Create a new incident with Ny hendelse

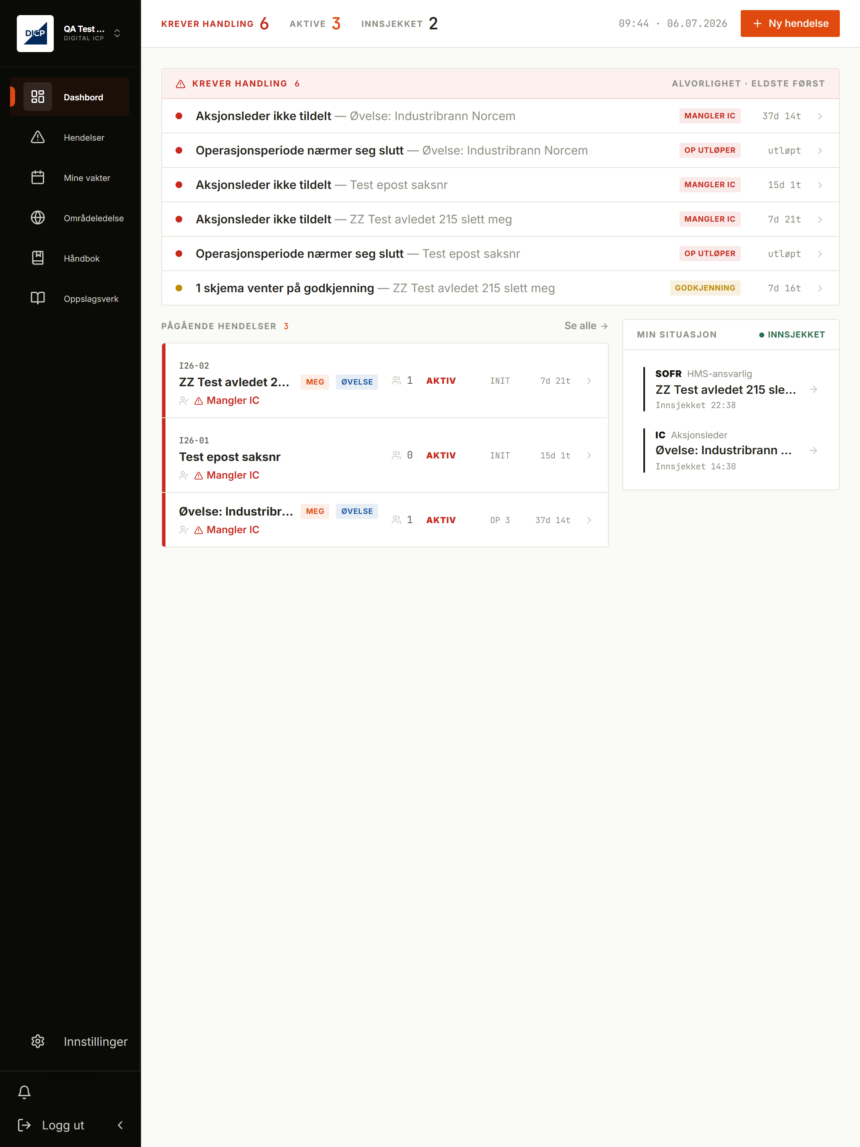(790, 24)
